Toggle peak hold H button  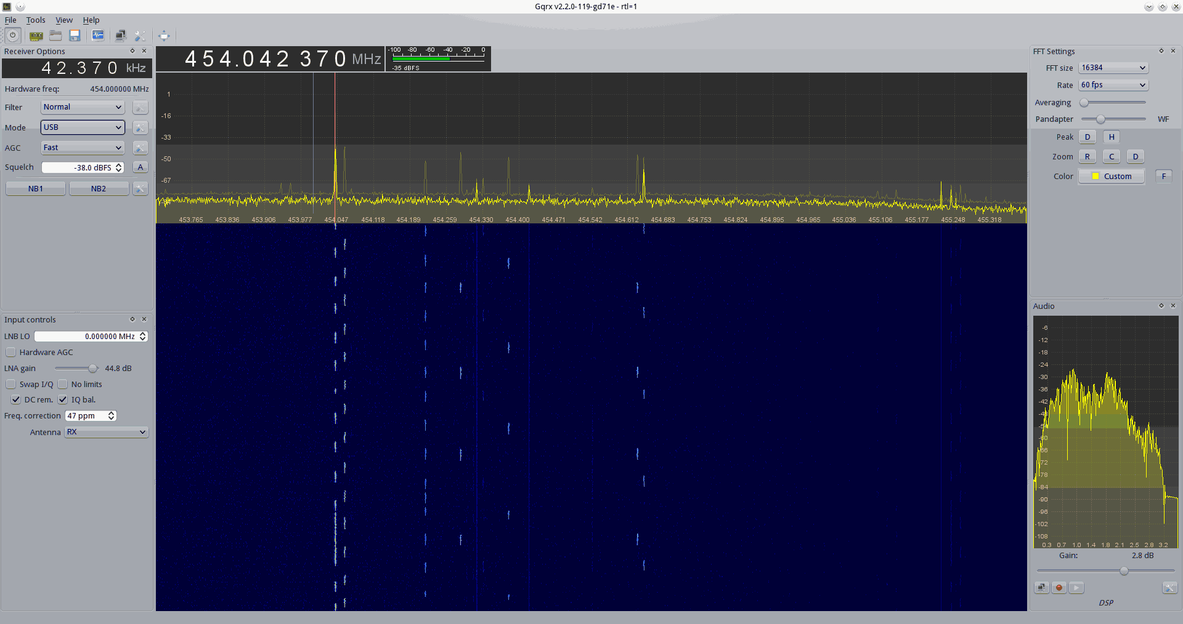tap(1112, 137)
